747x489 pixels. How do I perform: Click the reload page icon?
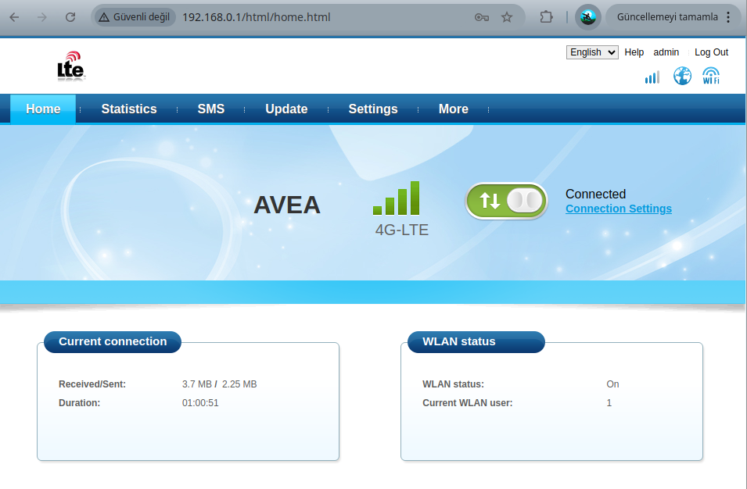[70, 16]
